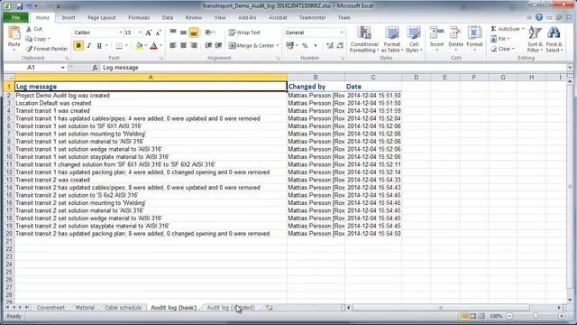
Task: Switch to the Insert ribbon tab
Action: (x=69, y=18)
